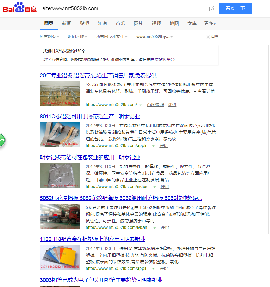270x287 pixels.
Task: Expand arrow beside 8011O态铝箔 result URL
Action: pyautogui.click(x=154, y=146)
